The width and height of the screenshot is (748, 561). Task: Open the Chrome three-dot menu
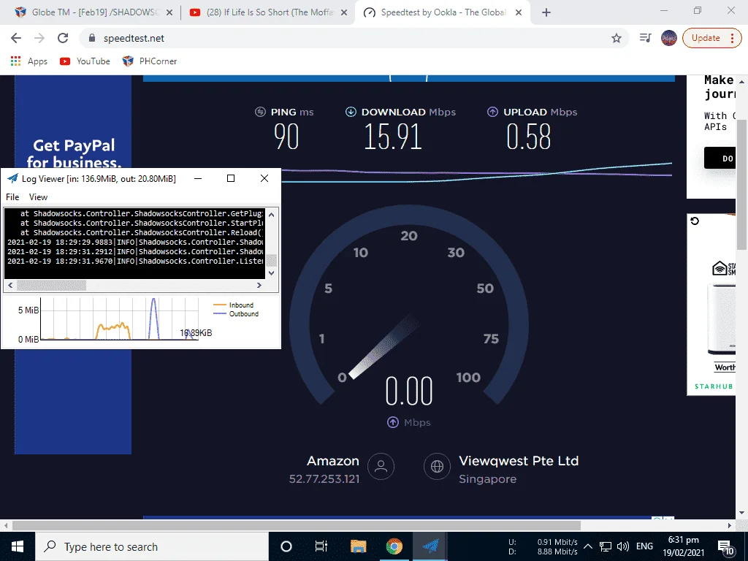coord(732,38)
